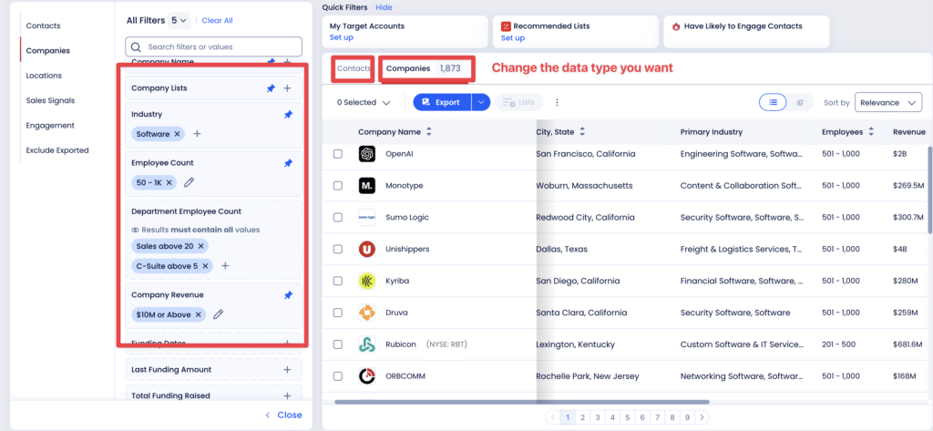Select the Engagement filter category

point(50,126)
